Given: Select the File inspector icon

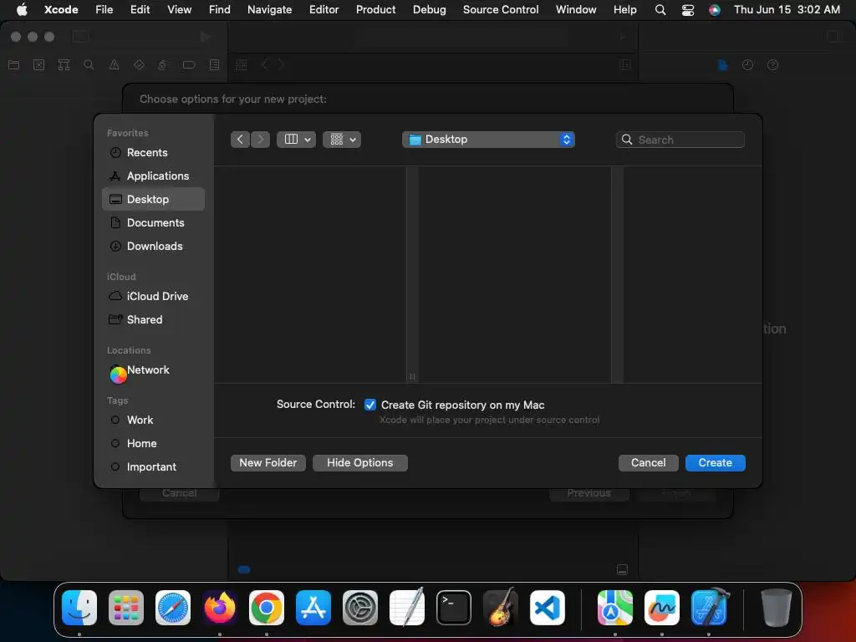Looking at the screenshot, I should [723, 65].
